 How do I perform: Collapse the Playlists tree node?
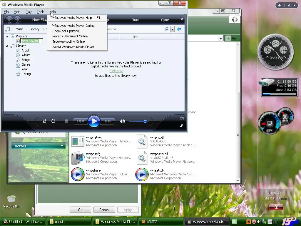(7, 36)
